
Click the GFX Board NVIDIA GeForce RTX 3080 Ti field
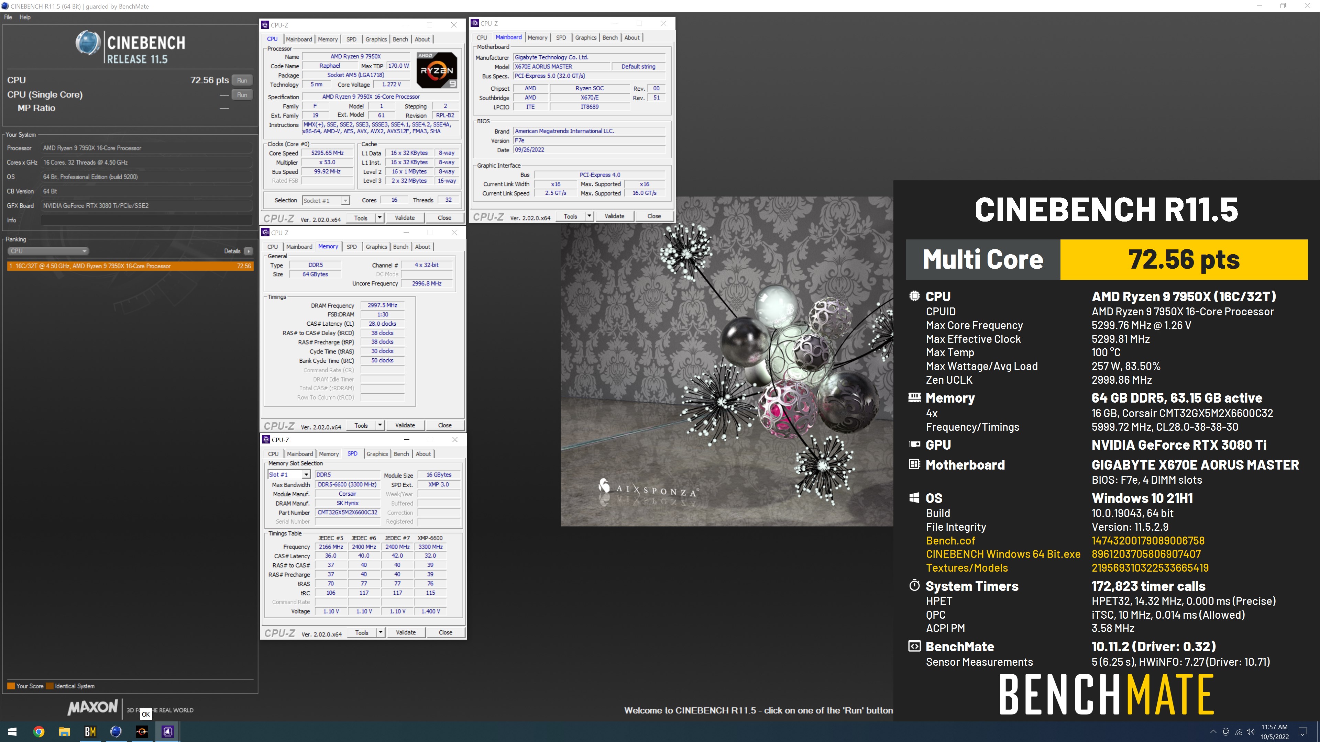coord(146,206)
